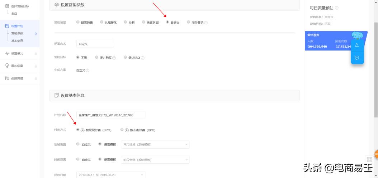Select 自定义 for 时段设置
Image resolution: width=378 pixels, height=178 pixels.
point(77,159)
